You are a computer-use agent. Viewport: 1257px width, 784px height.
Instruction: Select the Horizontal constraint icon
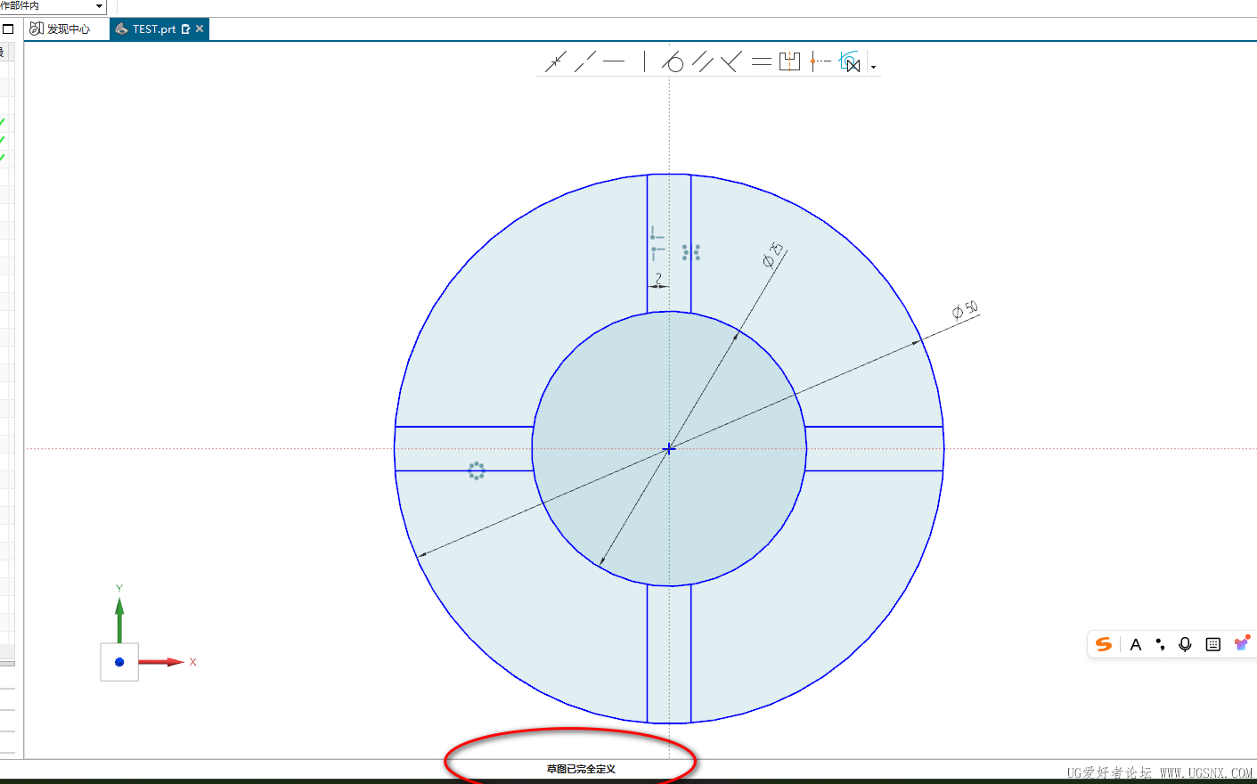pos(614,61)
